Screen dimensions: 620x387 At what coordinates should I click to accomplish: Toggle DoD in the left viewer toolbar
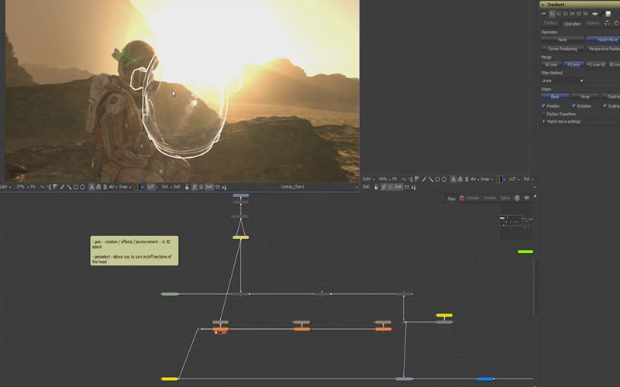(x=177, y=187)
